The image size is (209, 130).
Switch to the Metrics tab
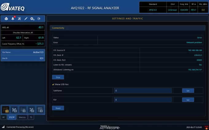pos(22,117)
